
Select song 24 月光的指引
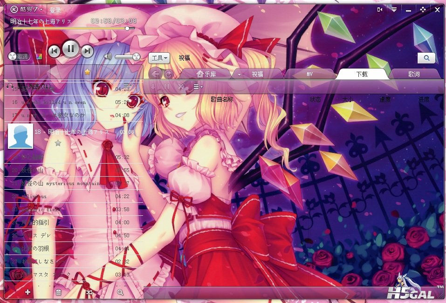[x=74, y=222]
